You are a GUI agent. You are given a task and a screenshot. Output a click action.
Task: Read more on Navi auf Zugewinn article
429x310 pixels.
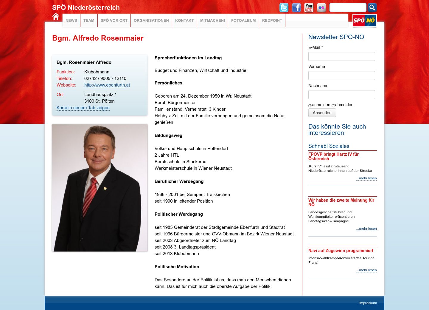(366, 270)
